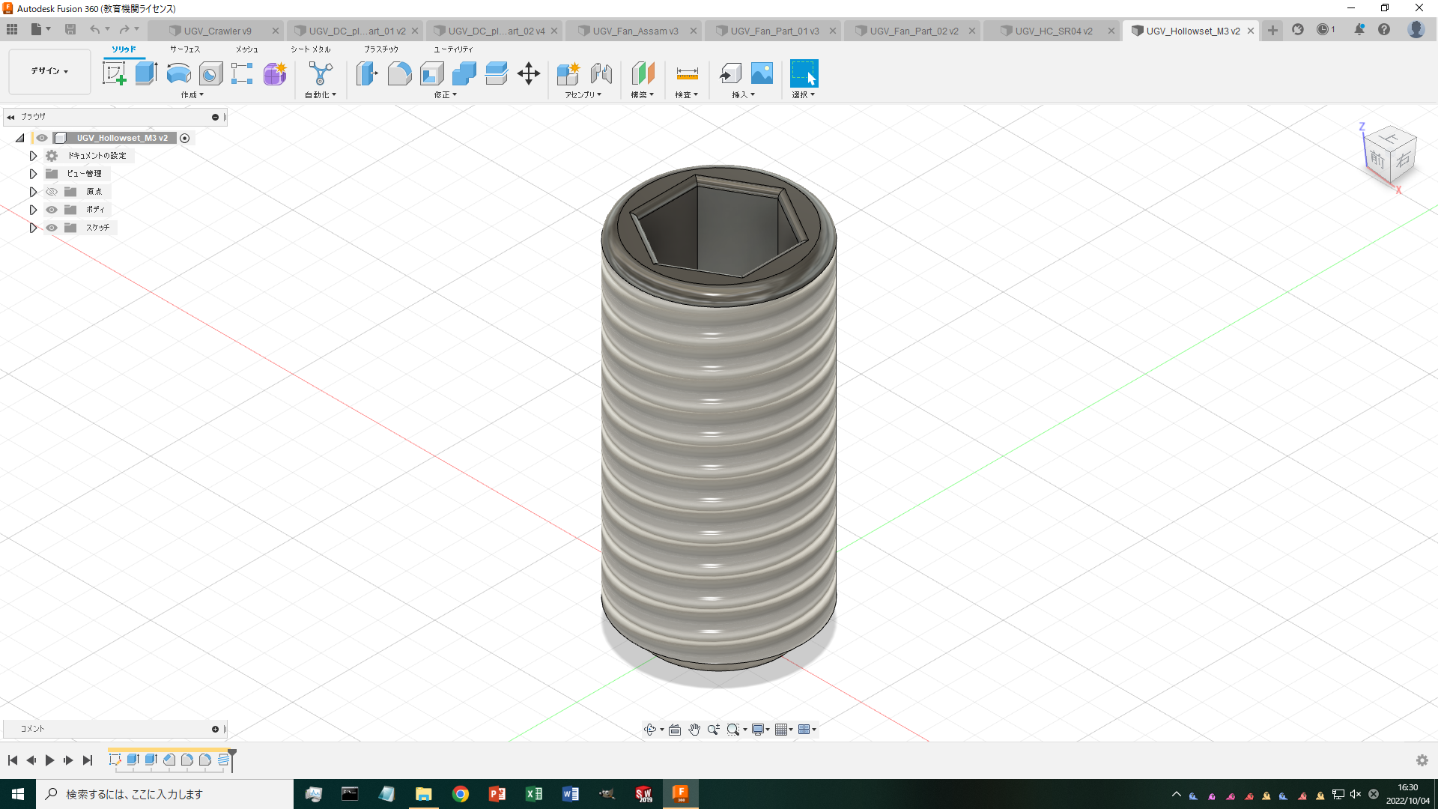Open the 修正 dropdown menu
Image resolution: width=1438 pixels, height=809 pixels.
click(x=445, y=95)
